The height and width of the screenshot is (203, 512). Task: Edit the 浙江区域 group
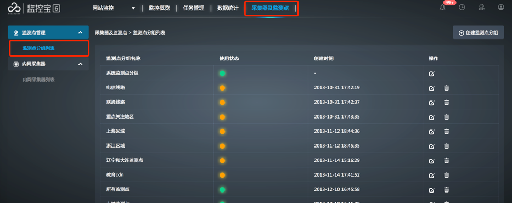pyautogui.click(x=432, y=146)
